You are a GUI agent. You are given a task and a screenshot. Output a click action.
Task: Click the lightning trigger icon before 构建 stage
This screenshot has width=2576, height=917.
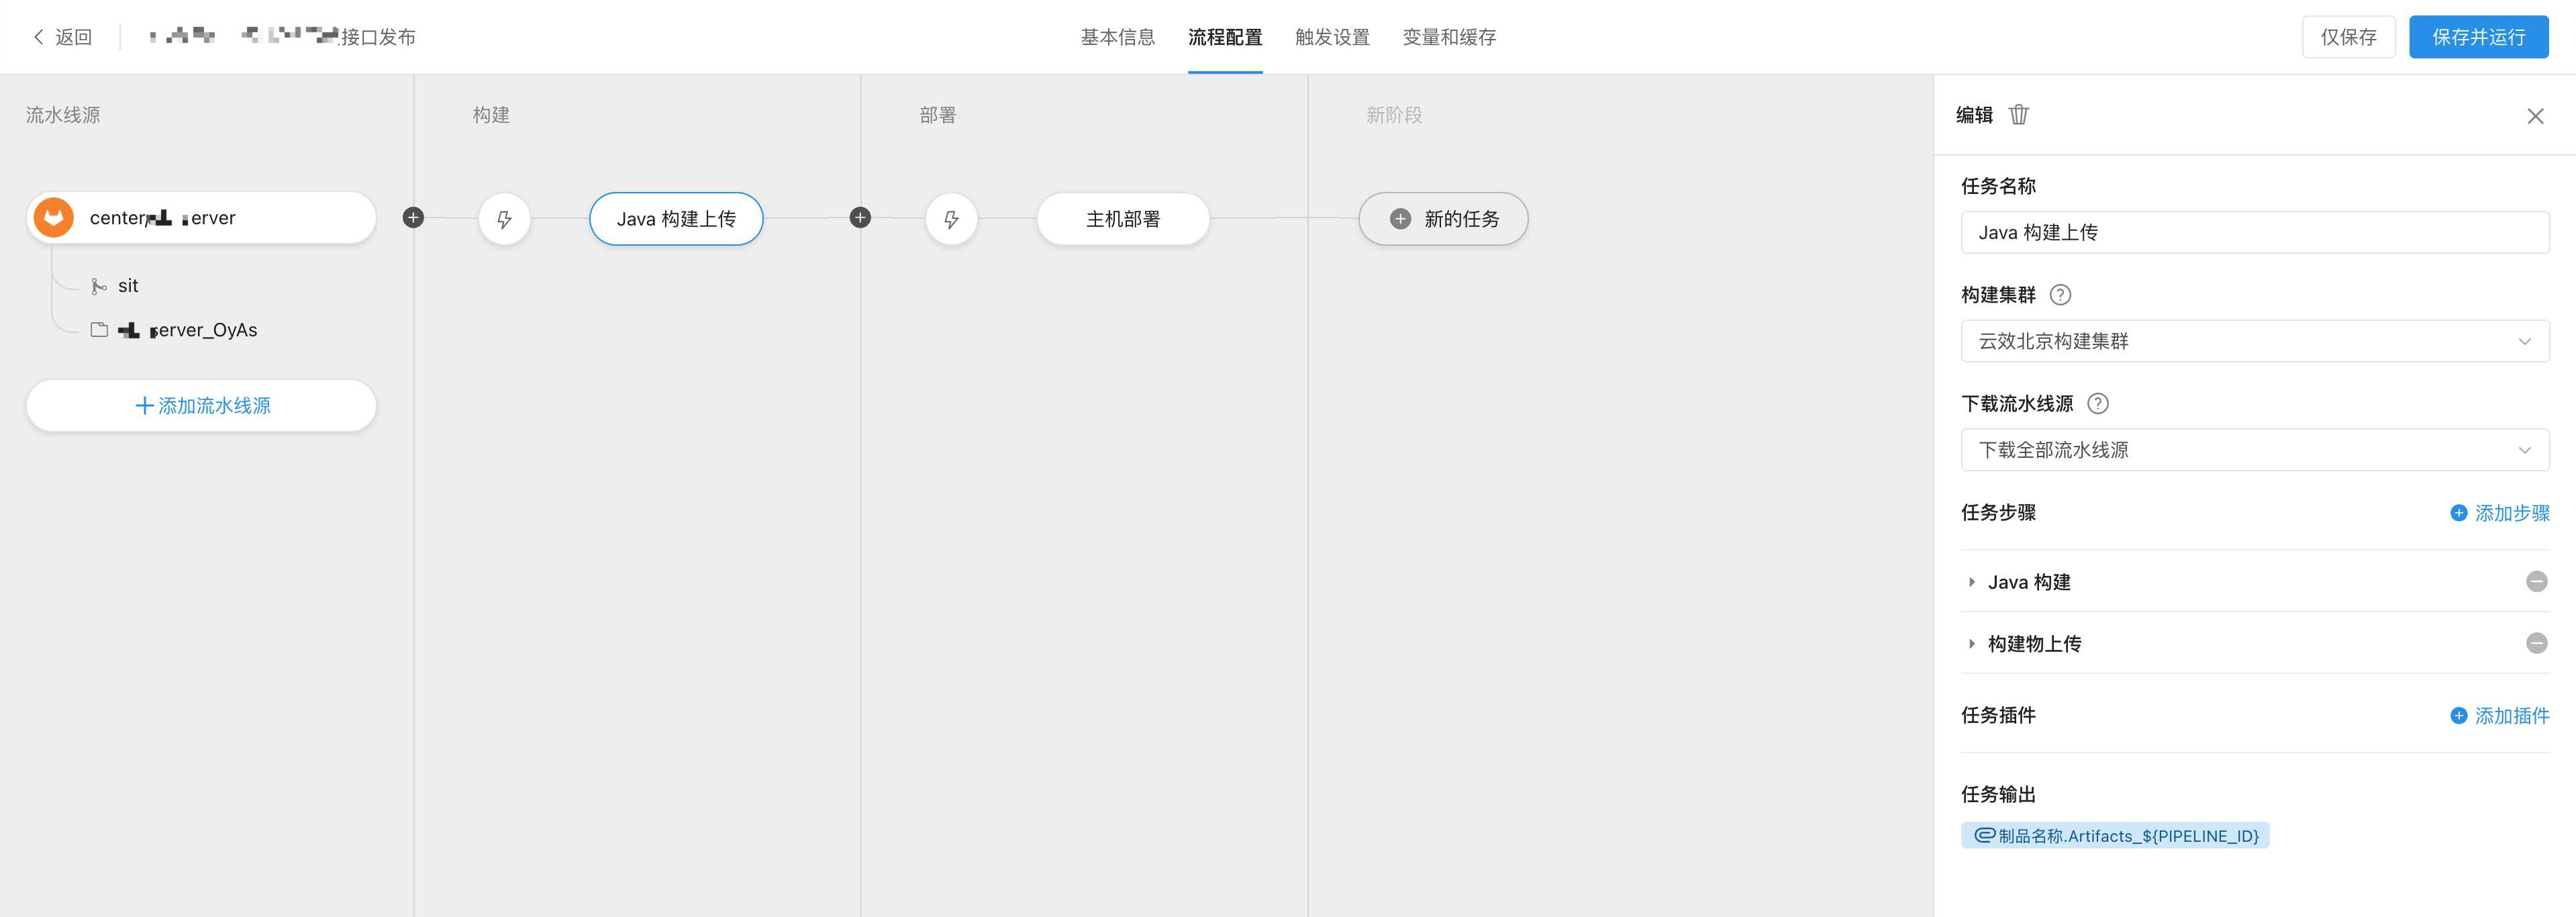tap(504, 218)
